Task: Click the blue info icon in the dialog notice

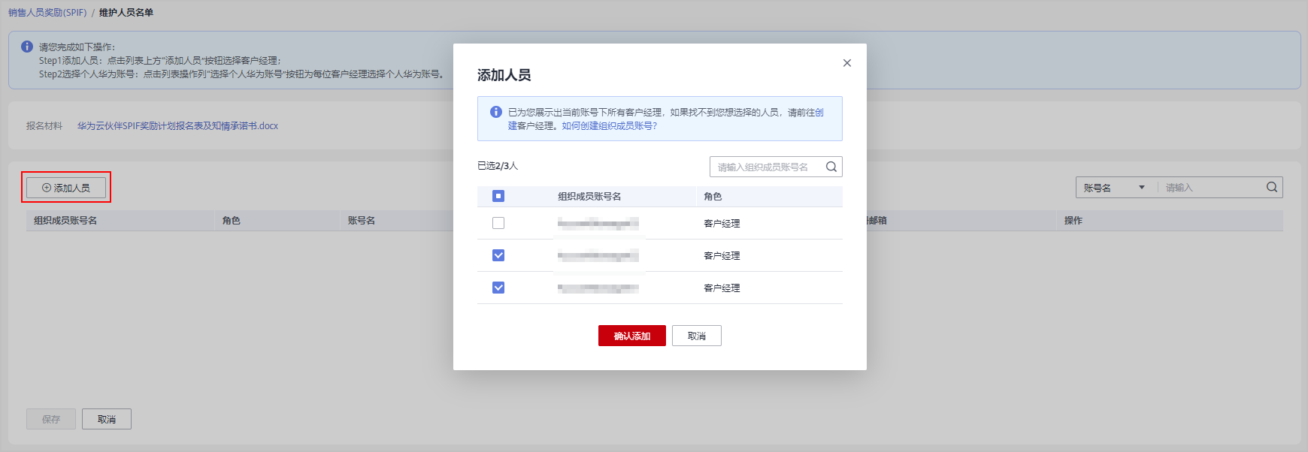Action: point(496,112)
